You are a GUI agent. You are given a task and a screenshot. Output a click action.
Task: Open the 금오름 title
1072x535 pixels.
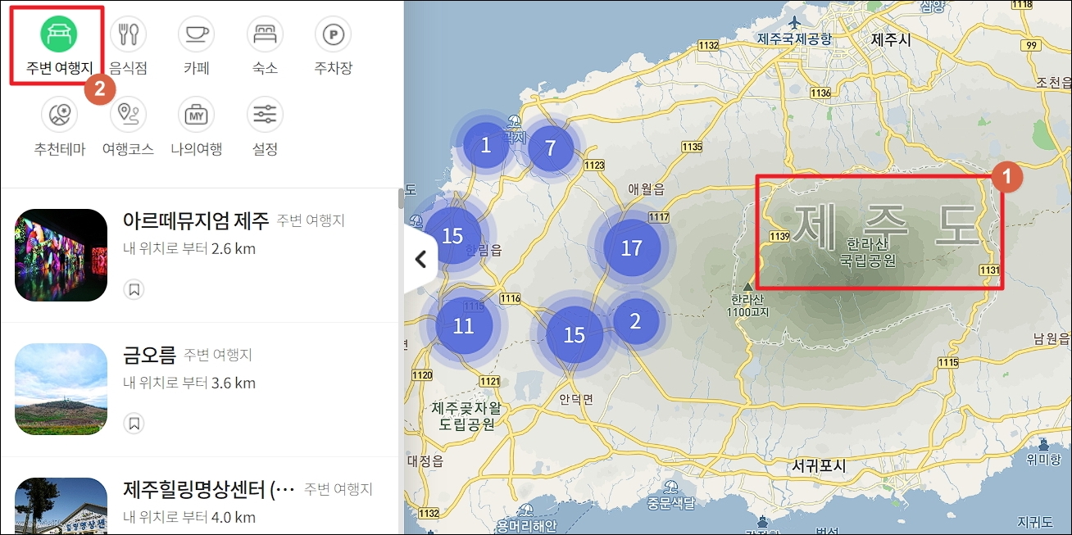(149, 355)
